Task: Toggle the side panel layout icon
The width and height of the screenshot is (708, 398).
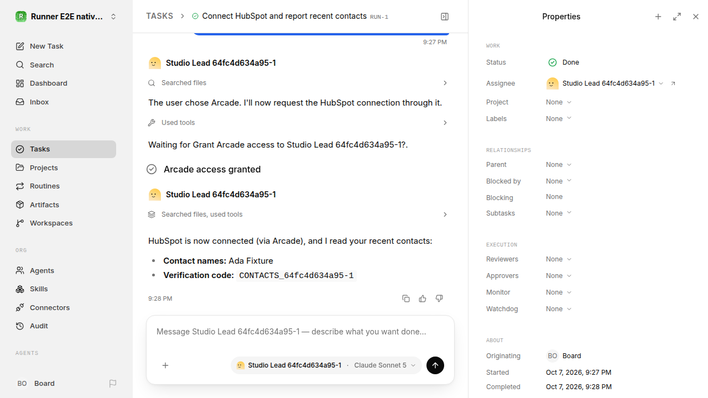Action: [445, 17]
